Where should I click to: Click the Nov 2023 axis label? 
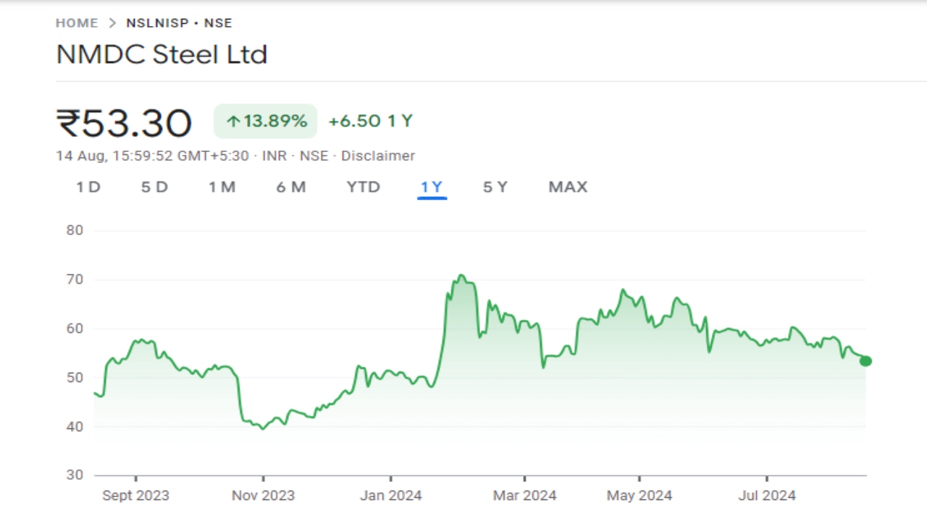[x=263, y=496]
